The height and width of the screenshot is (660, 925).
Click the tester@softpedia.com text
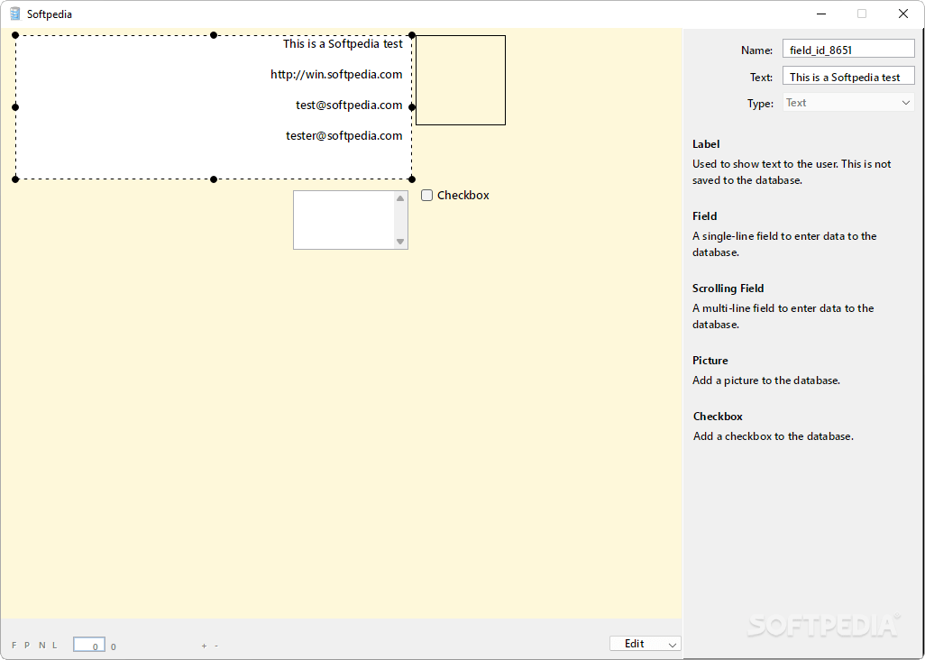point(343,135)
